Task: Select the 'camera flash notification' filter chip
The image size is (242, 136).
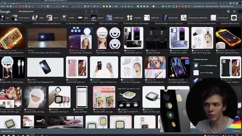Action: coord(195,18)
